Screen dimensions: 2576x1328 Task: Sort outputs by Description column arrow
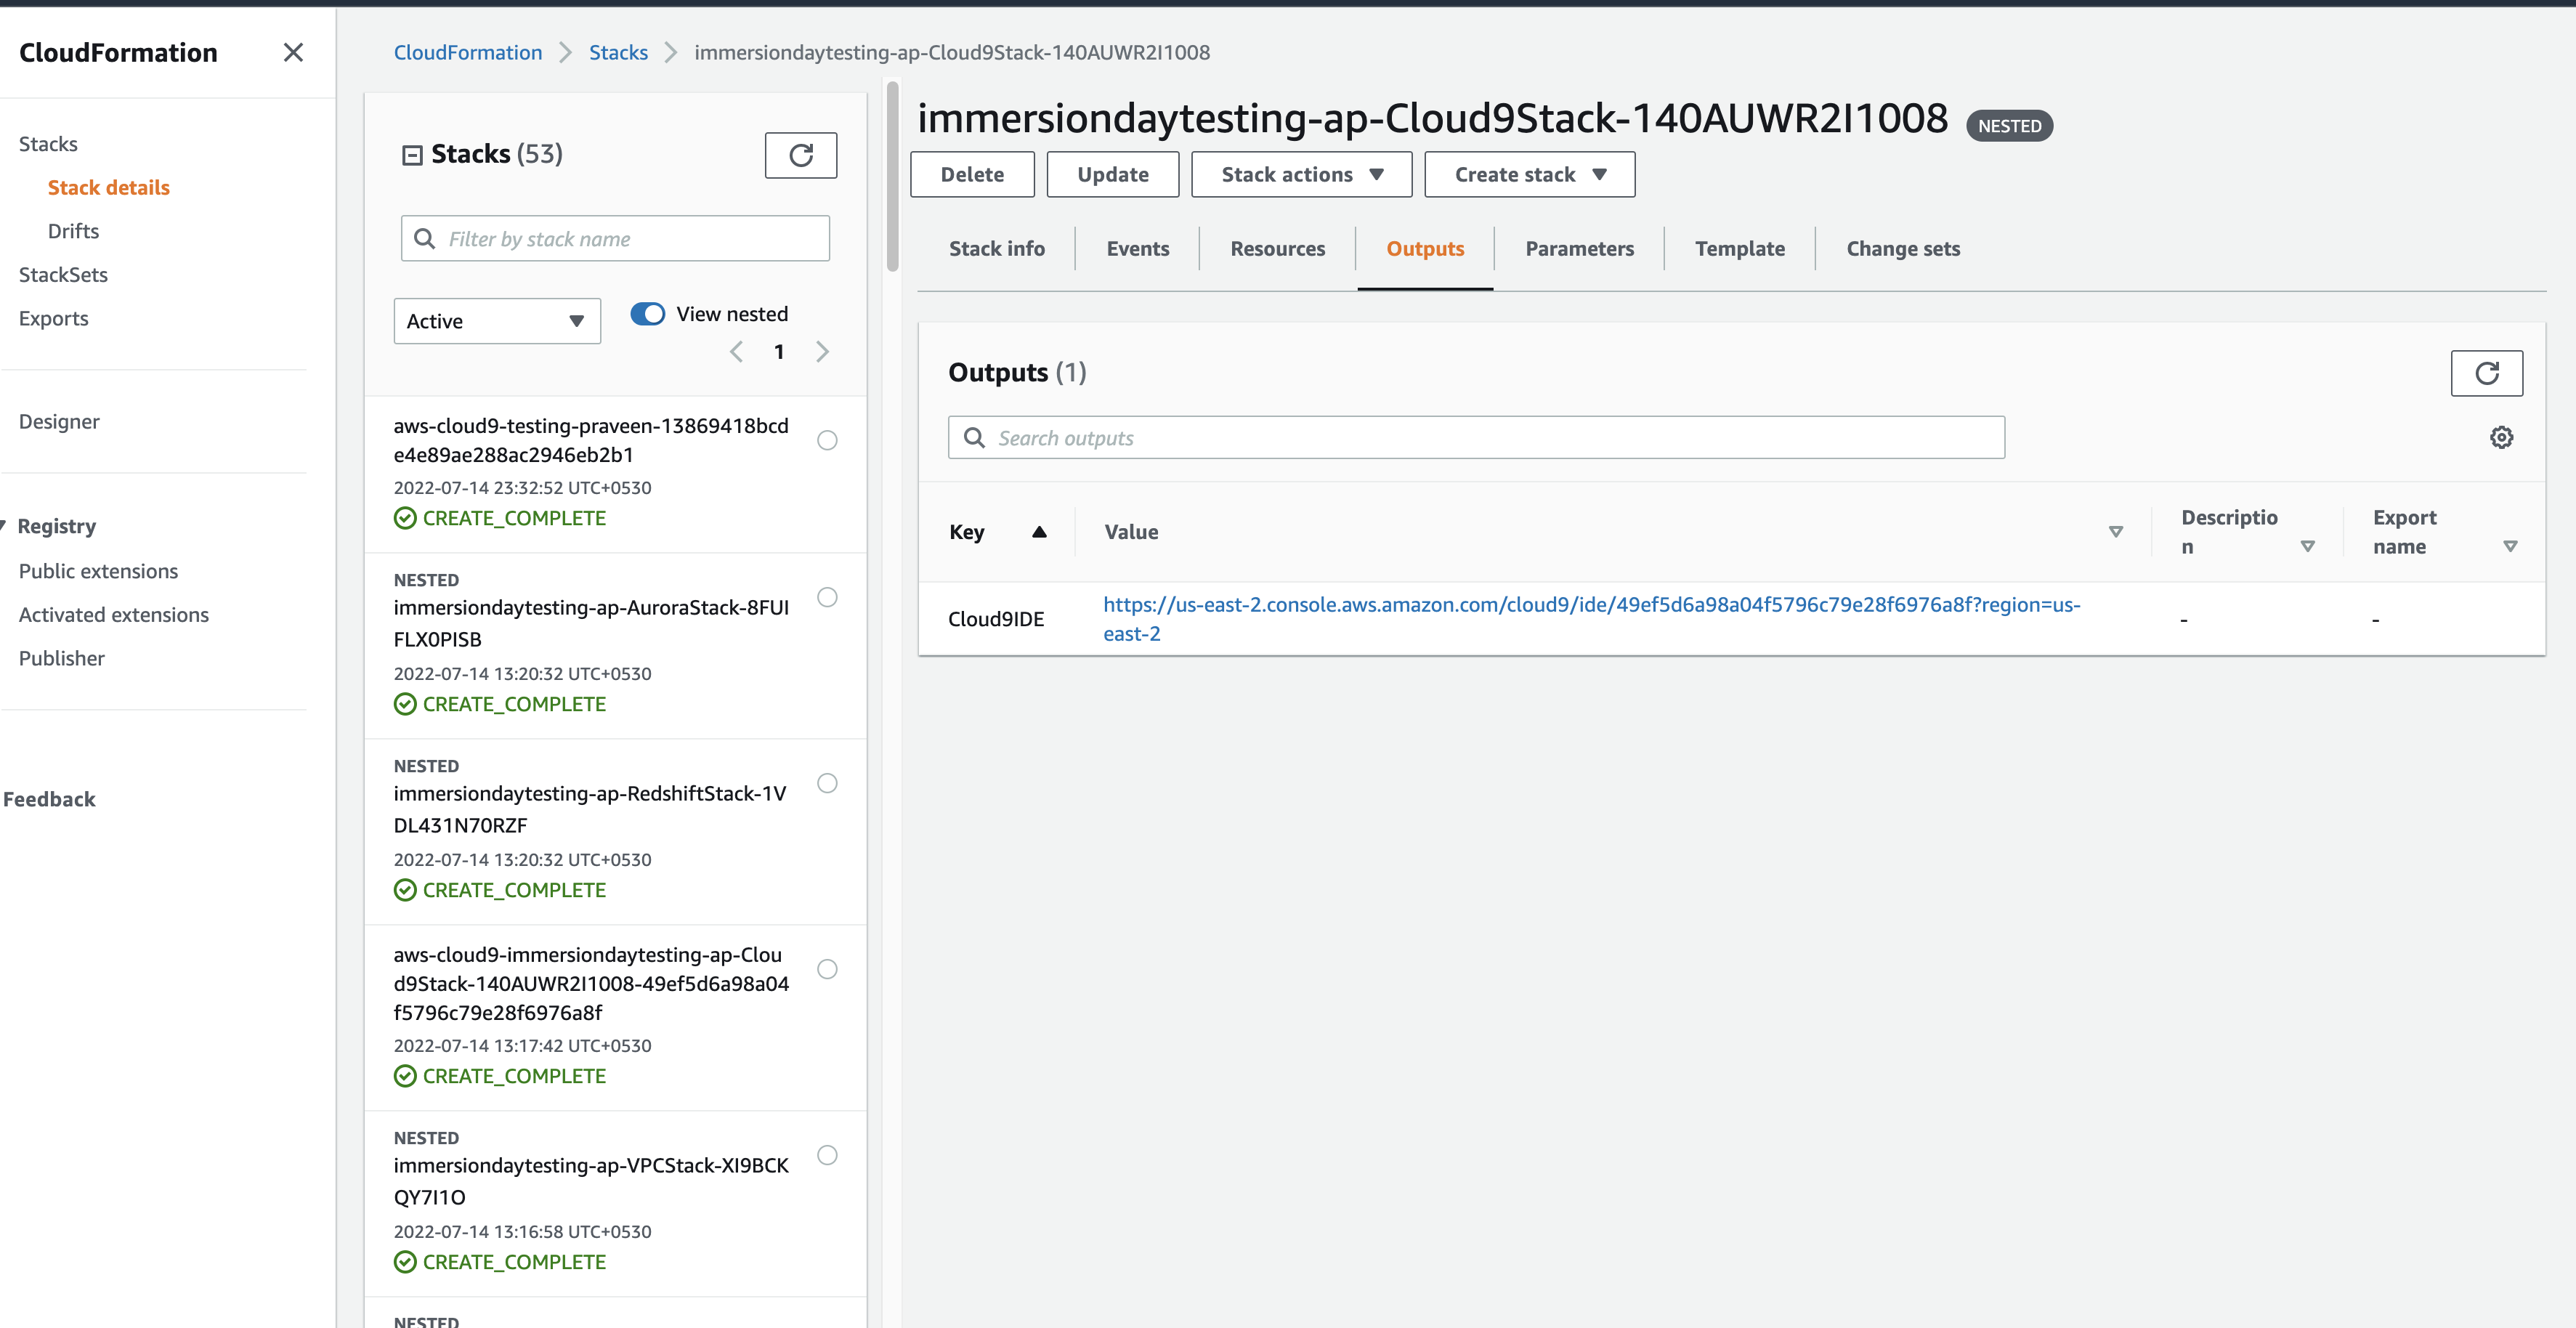point(2307,546)
